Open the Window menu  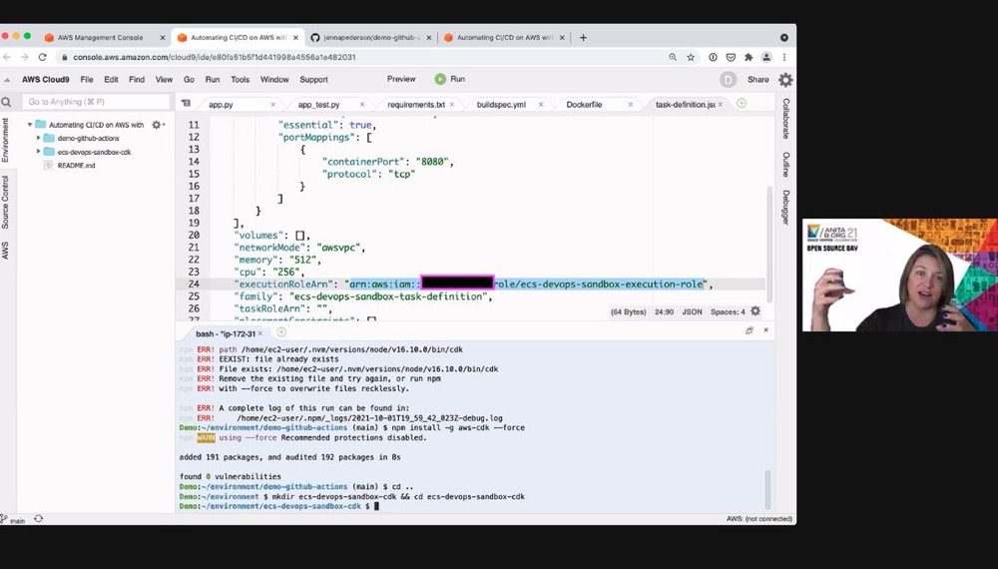point(274,80)
